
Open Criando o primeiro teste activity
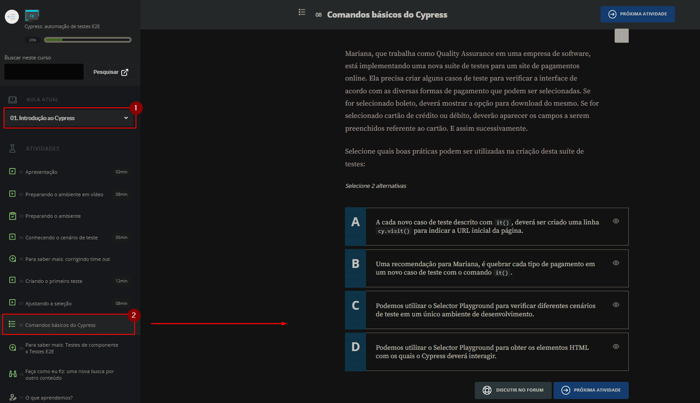(54, 281)
